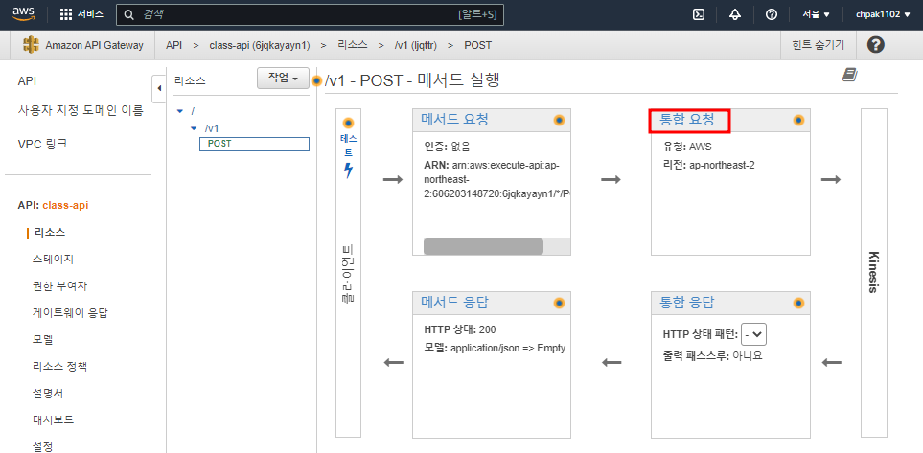This screenshot has height=453, width=923.
Task: Open the documentation book icon
Action: [849, 75]
